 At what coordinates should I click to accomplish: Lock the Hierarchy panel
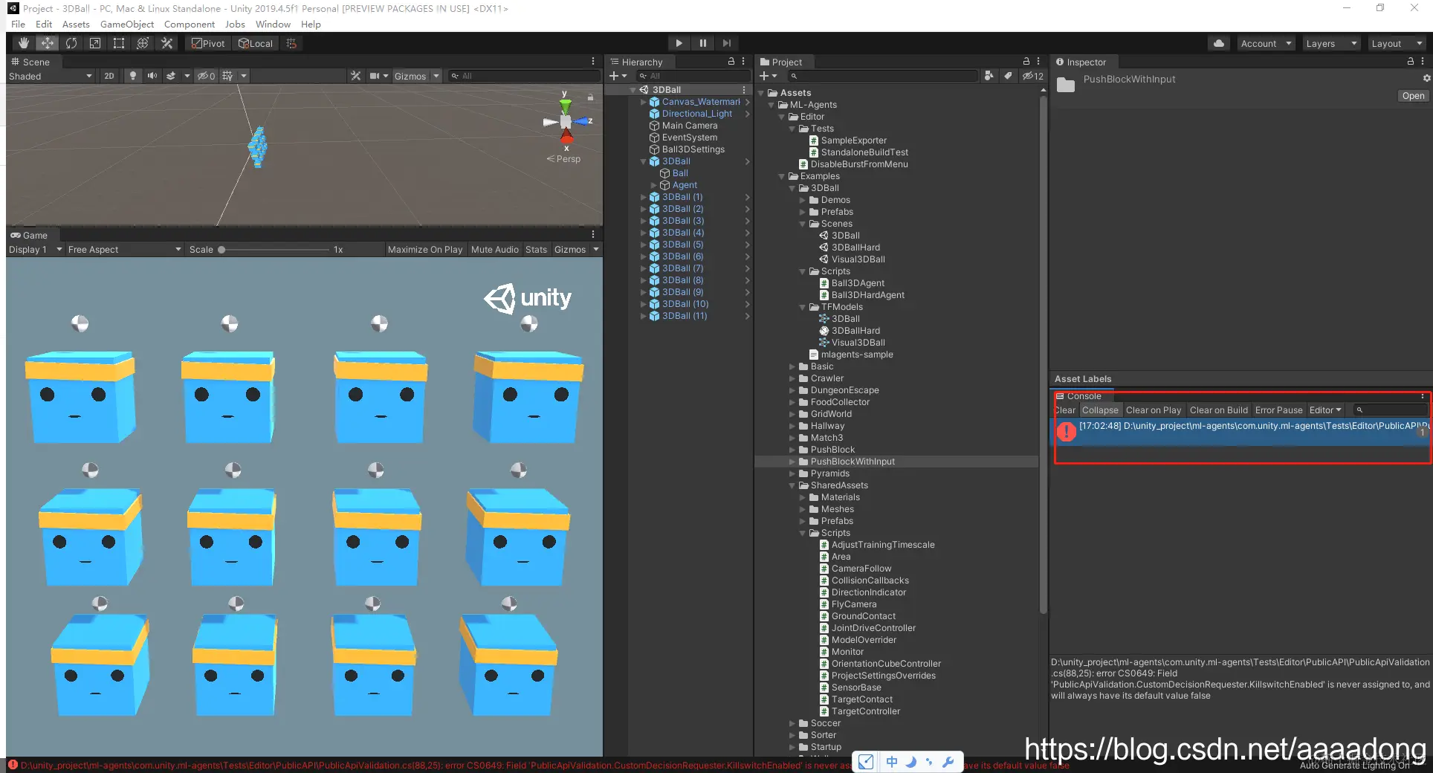click(x=731, y=62)
